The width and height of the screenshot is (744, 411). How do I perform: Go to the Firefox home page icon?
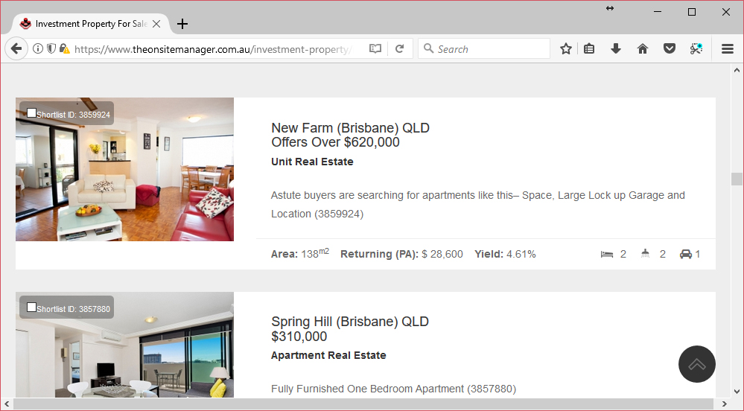pyautogui.click(x=643, y=48)
